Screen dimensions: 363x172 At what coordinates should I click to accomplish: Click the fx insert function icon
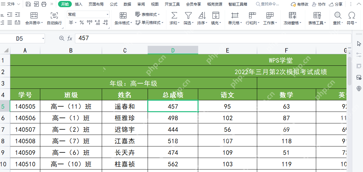(x=70, y=38)
